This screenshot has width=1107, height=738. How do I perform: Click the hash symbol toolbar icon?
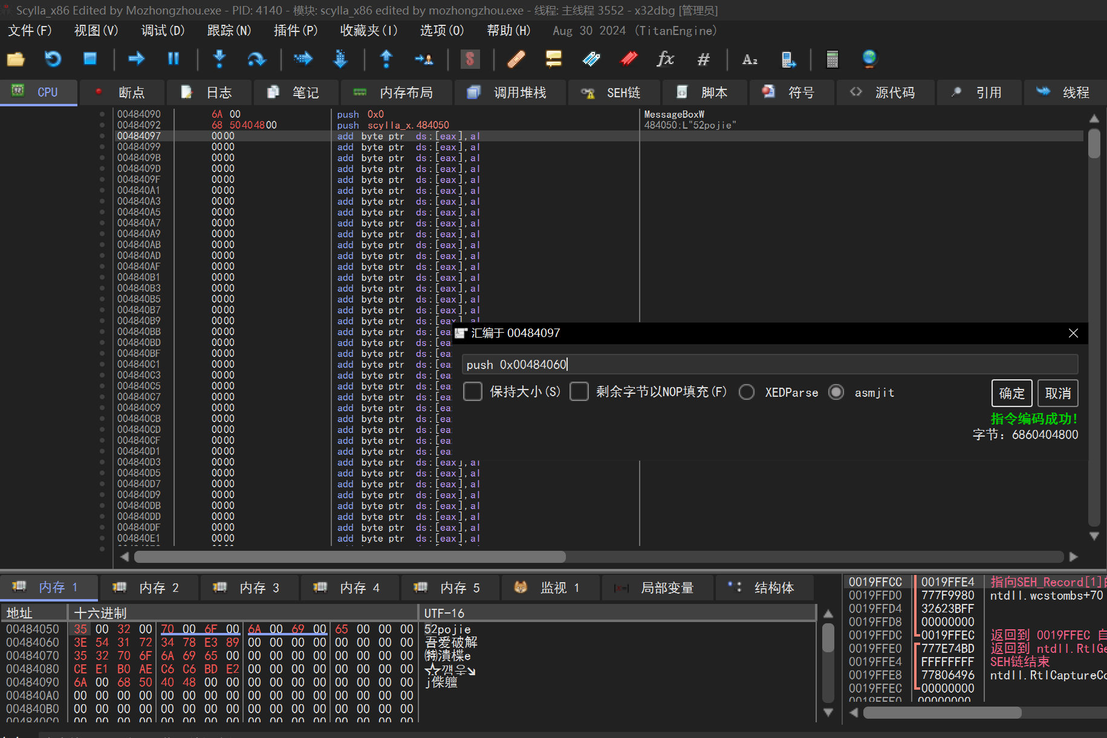coord(703,59)
